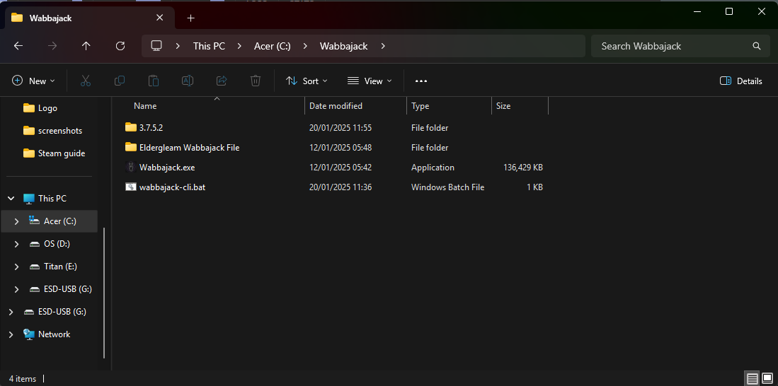This screenshot has width=778, height=386.
Task: Select the Windows Batch File type text
Action: pos(447,187)
